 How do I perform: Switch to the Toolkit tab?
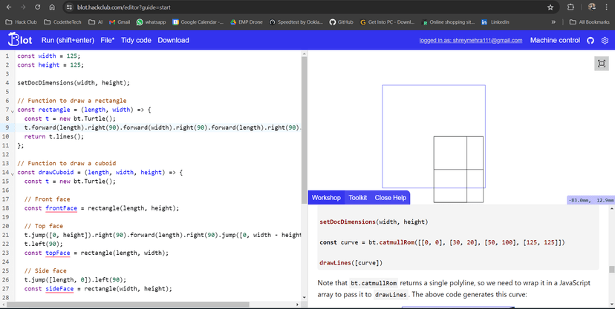click(358, 198)
